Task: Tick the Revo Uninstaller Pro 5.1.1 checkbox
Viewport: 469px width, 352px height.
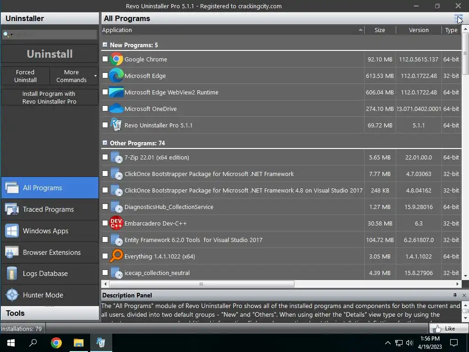Action: coord(105,125)
